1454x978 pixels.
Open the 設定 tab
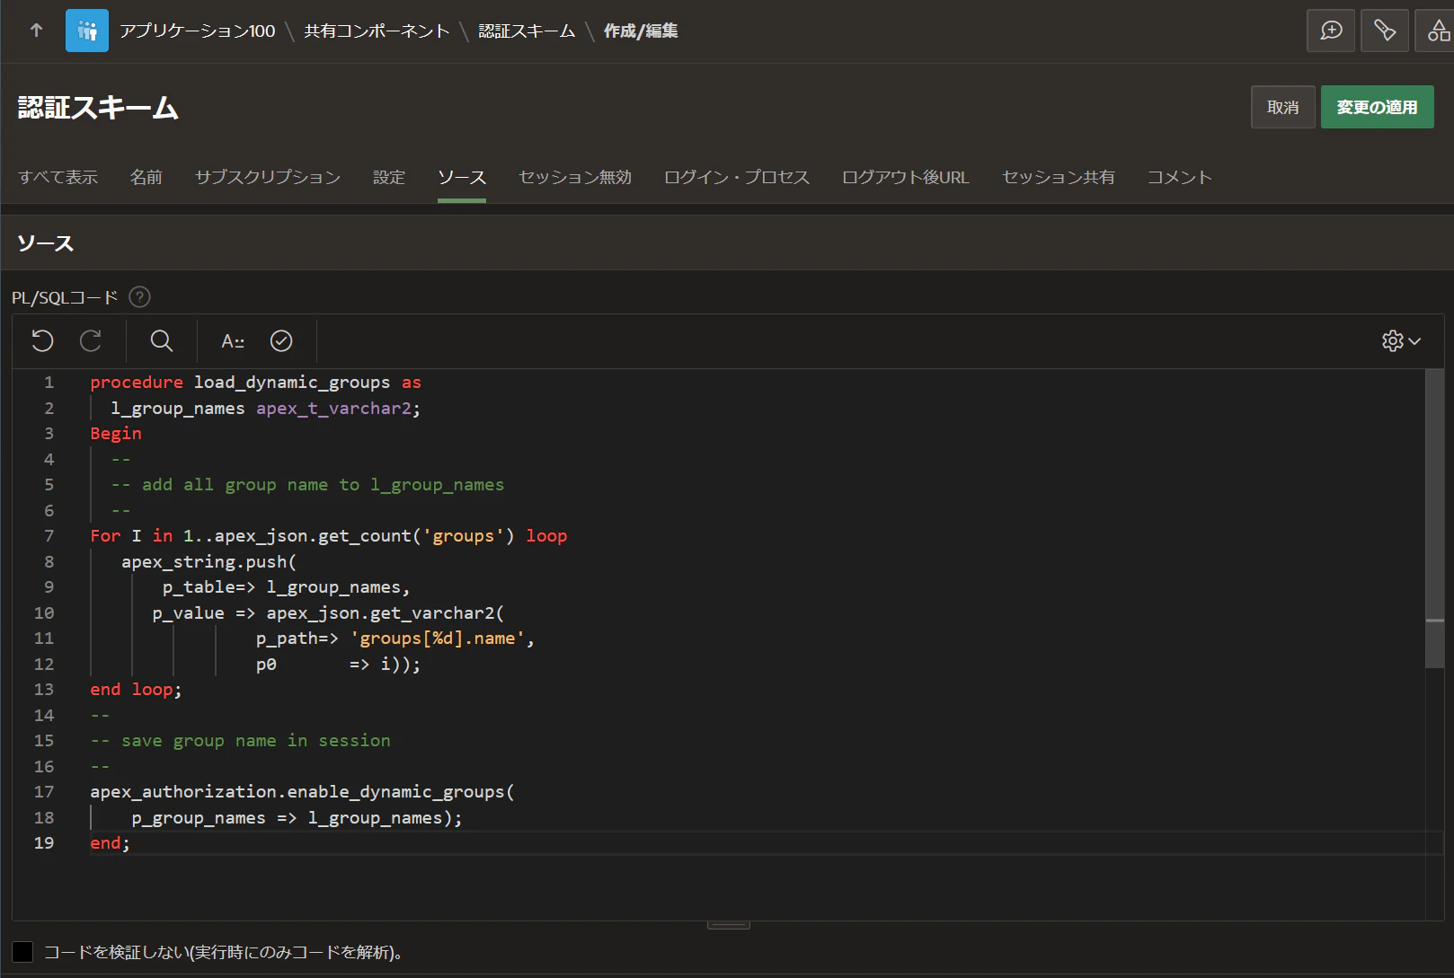coord(389,178)
